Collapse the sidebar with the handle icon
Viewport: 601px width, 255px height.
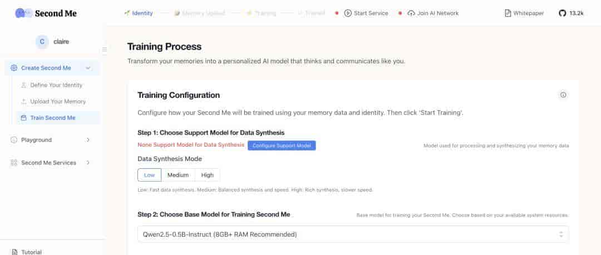coord(104,49)
